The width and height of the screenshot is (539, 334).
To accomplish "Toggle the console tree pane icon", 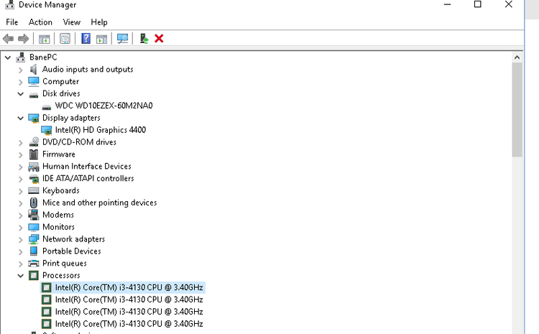I will tap(45, 39).
